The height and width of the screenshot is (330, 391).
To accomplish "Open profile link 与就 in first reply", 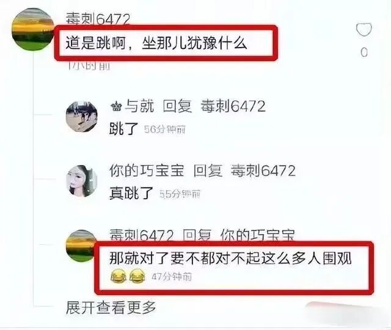I will coord(139,106).
